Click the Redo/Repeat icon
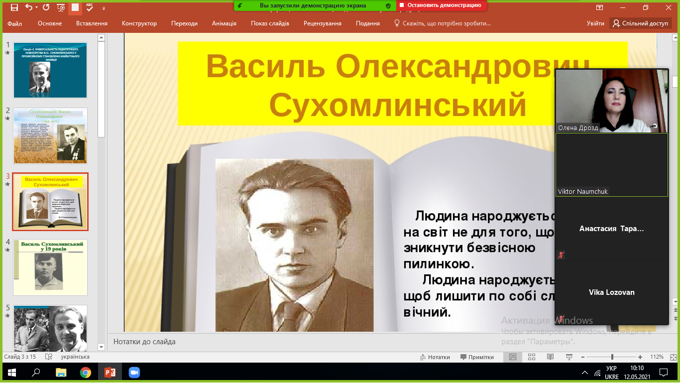This screenshot has height=388, width=680. (x=46, y=7)
